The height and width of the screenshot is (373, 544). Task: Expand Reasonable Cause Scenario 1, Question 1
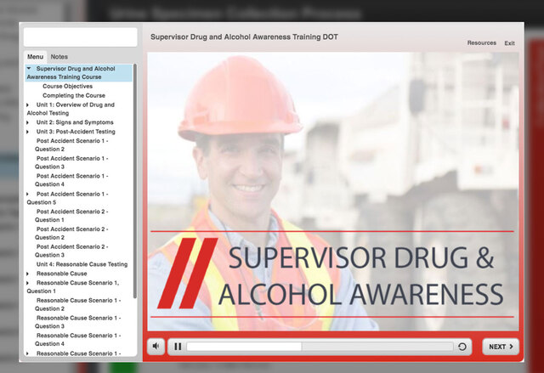[x=28, y=283]
